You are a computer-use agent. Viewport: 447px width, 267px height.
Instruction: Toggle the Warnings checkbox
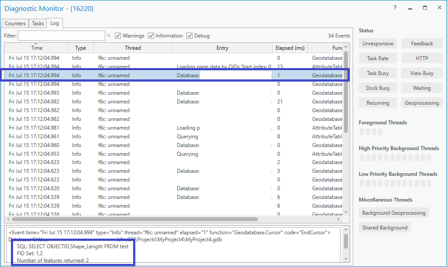click(117, 36)
